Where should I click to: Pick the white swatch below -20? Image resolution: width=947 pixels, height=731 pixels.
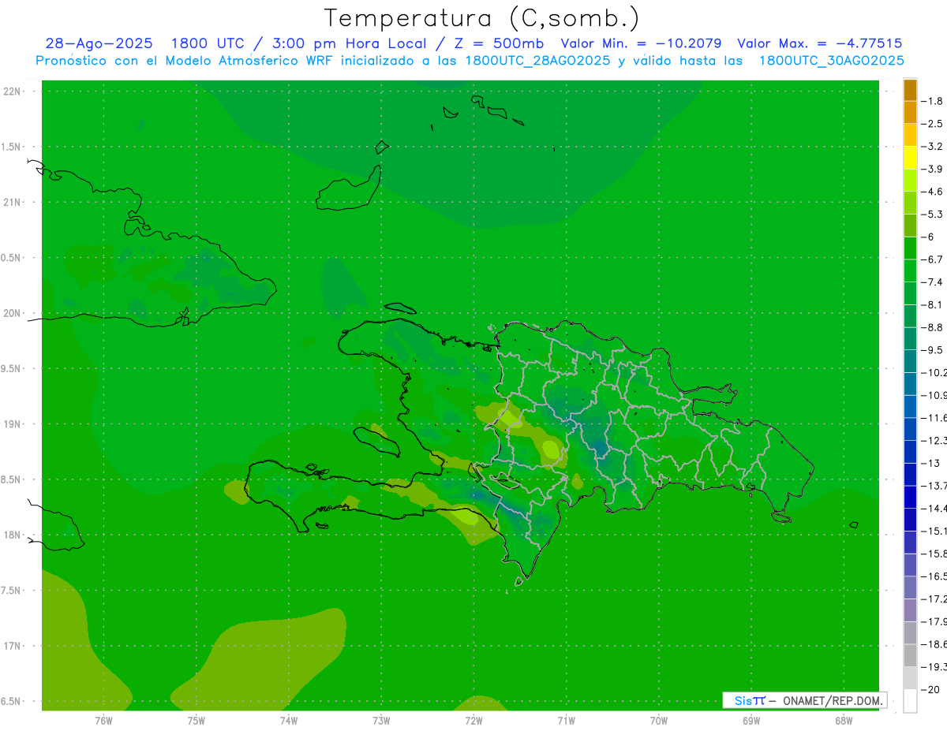[x=911, y=701]
